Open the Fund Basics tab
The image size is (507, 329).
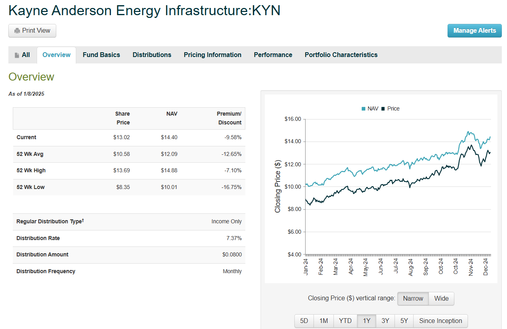pyautogui.click(x=101, y=55)
